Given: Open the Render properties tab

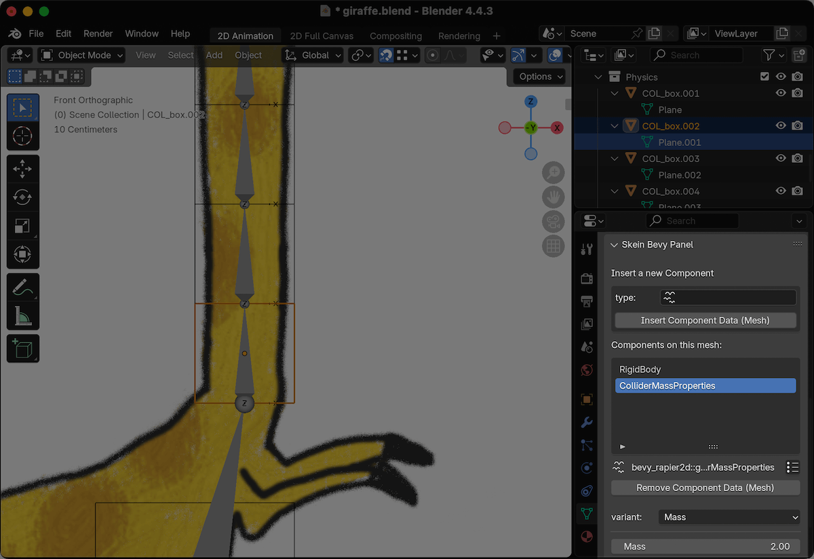Looking at the screenshot, I should pos(586,278).
